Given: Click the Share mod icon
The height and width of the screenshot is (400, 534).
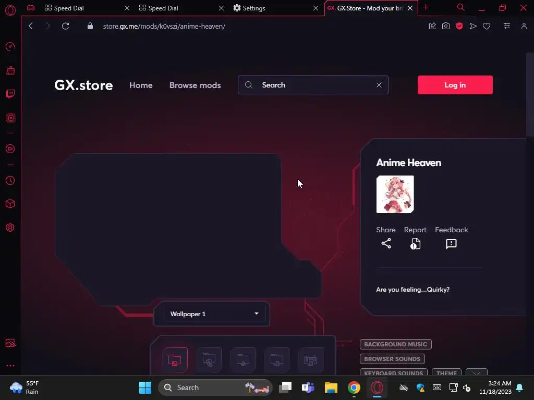Looking at the screenshot, I should [386, 244].
